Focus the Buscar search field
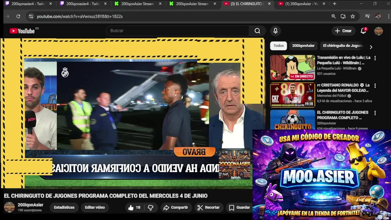The image size is (391, 220). 177,31
